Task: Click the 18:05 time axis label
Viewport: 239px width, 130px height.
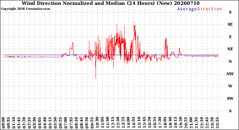Action: [x=165, y=123]
